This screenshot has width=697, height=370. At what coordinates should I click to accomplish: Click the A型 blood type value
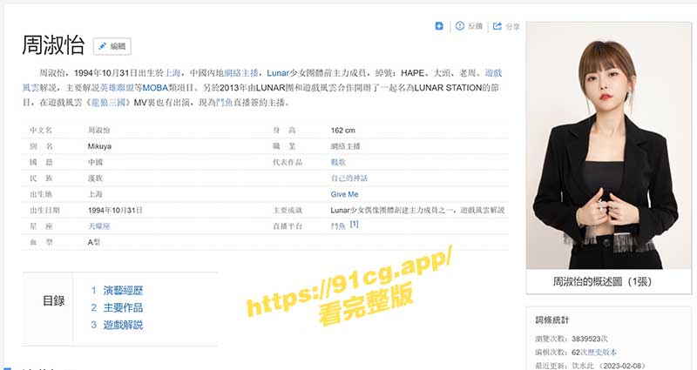(x=94, y=242)
